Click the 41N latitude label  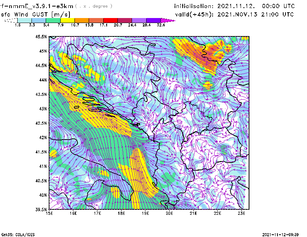(x=43, y=166)
